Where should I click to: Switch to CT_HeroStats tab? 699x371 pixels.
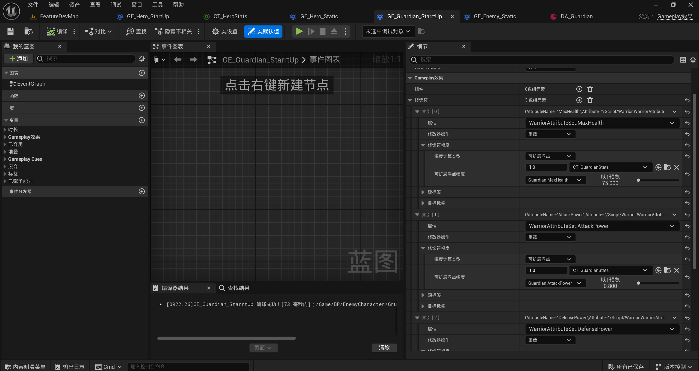pyautogui.click(x=230, y=16)
